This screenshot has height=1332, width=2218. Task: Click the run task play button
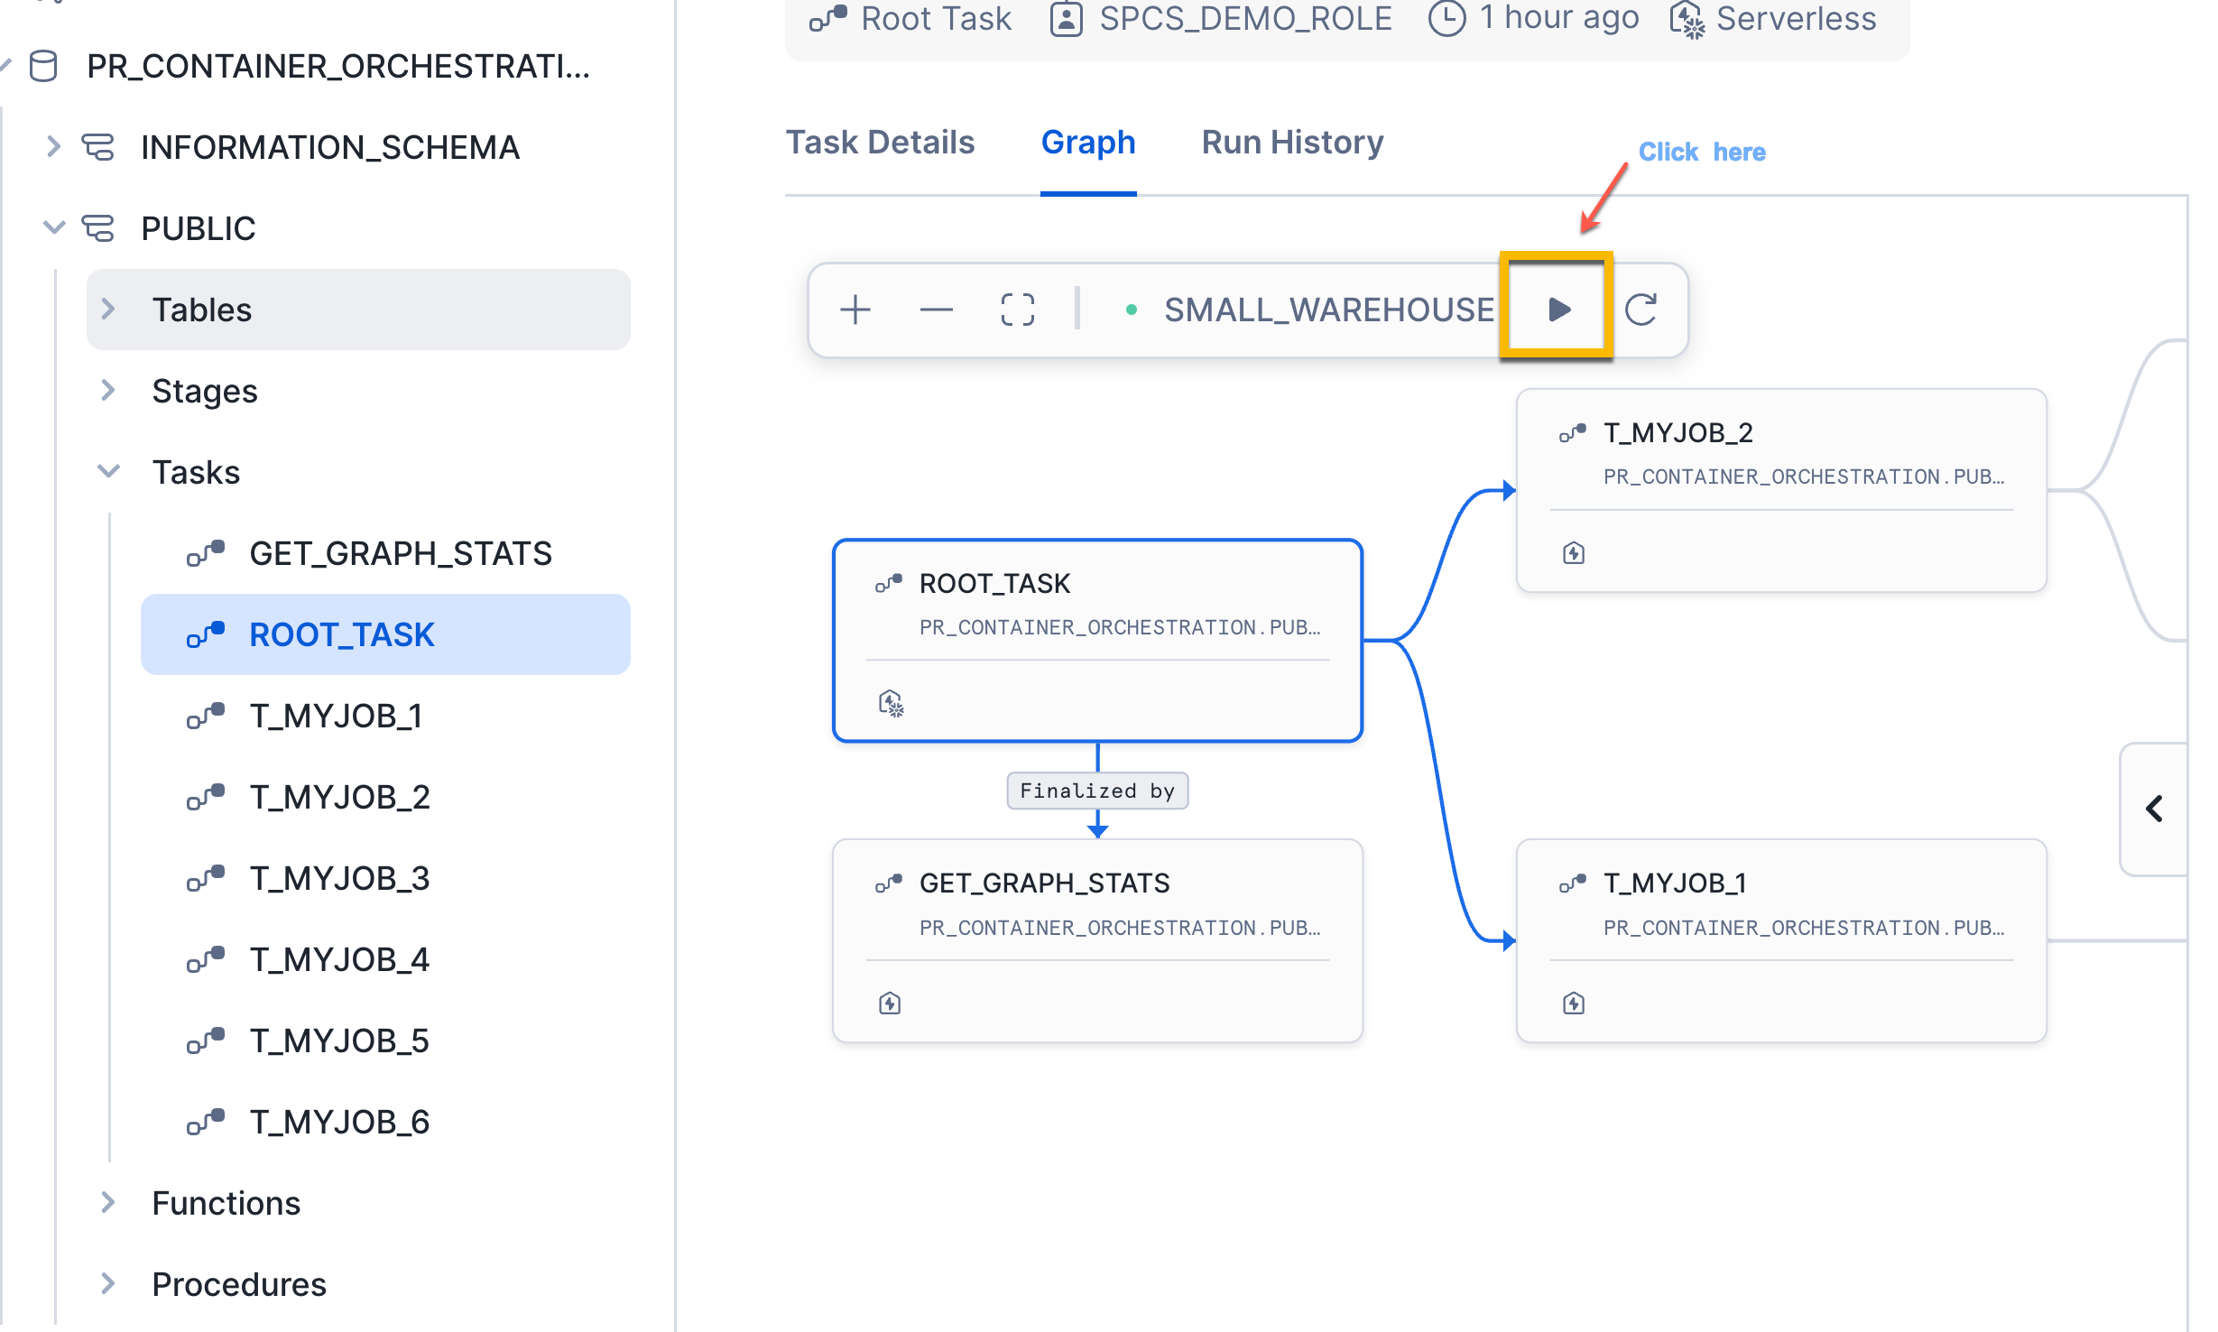[x=1558, y=310]
